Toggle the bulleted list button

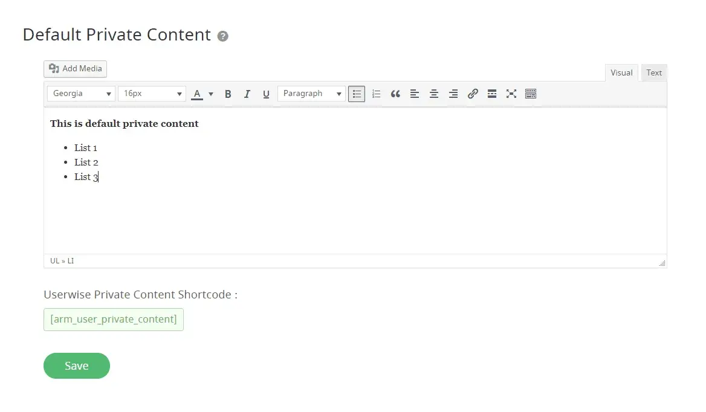[x=357, y=94]
